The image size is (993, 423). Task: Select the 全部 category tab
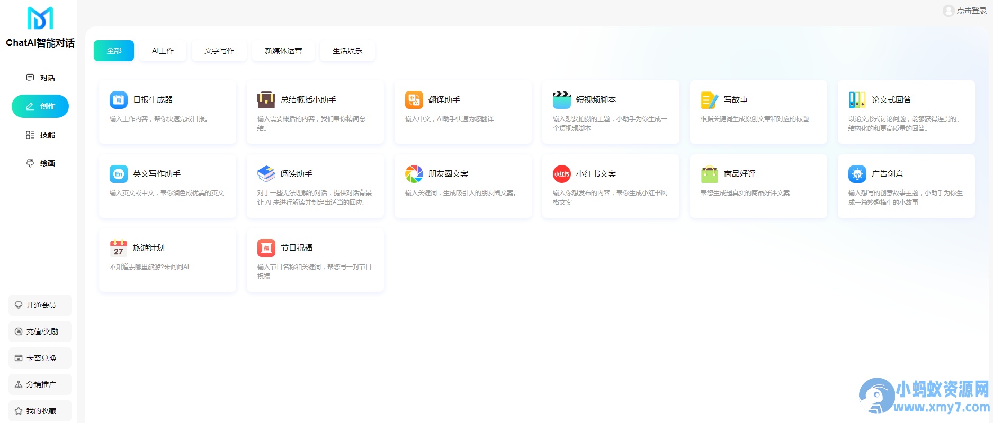114,51
